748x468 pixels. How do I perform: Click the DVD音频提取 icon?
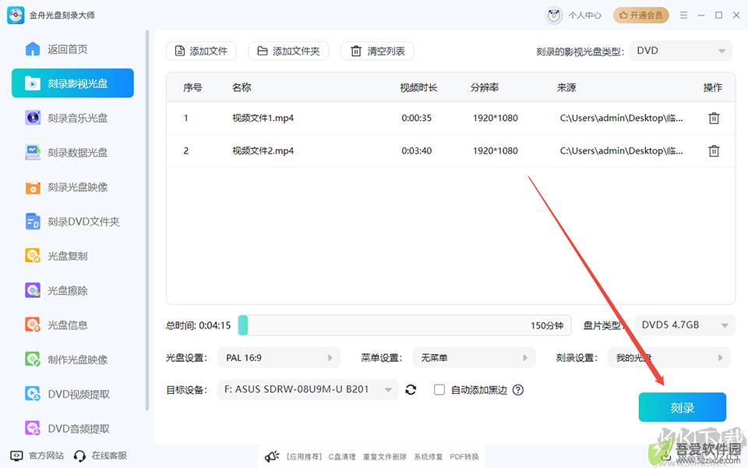(33, 428)
